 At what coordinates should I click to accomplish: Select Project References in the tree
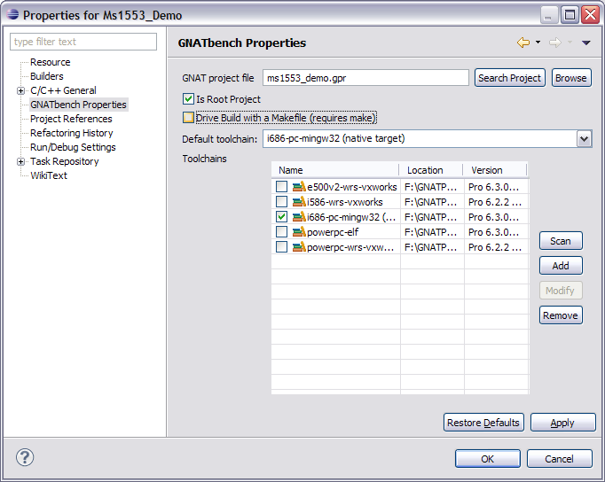coord(71,119)
